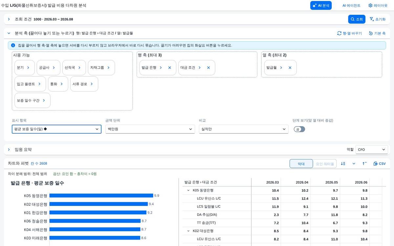Click the K05 동명은행 bar in the chart
The width and height of the screenshot is (394, 246).
tap(101, 195)
